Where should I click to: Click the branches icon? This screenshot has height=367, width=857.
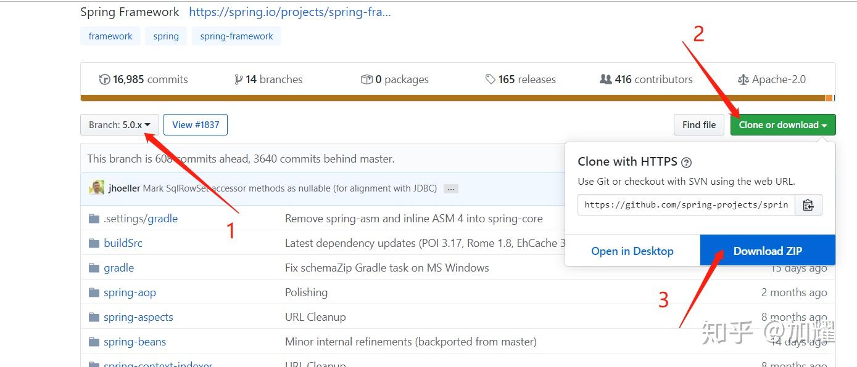pyautogui.click(x=238, y=79)
